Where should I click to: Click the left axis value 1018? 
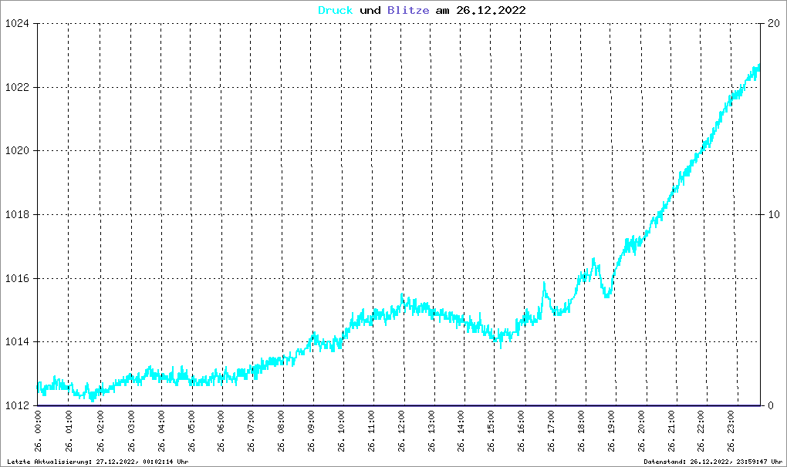click(17, 214)
